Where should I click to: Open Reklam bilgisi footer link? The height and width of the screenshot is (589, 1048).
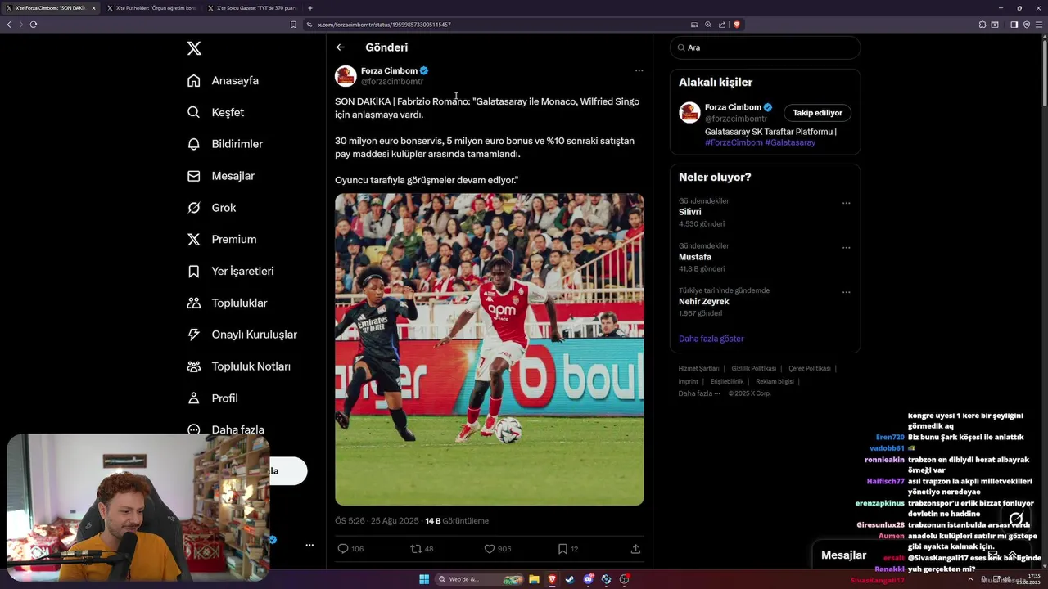[x=775, y=382]
